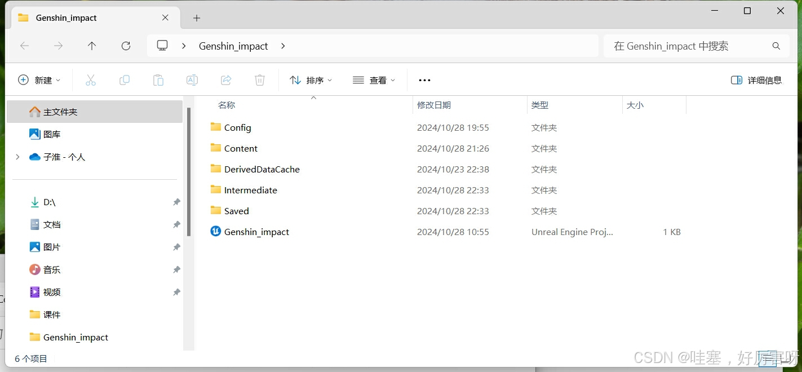Click the date 2024/10/28 21:26
The width and height of the screenshot is (802, 372).
point(453,148)
